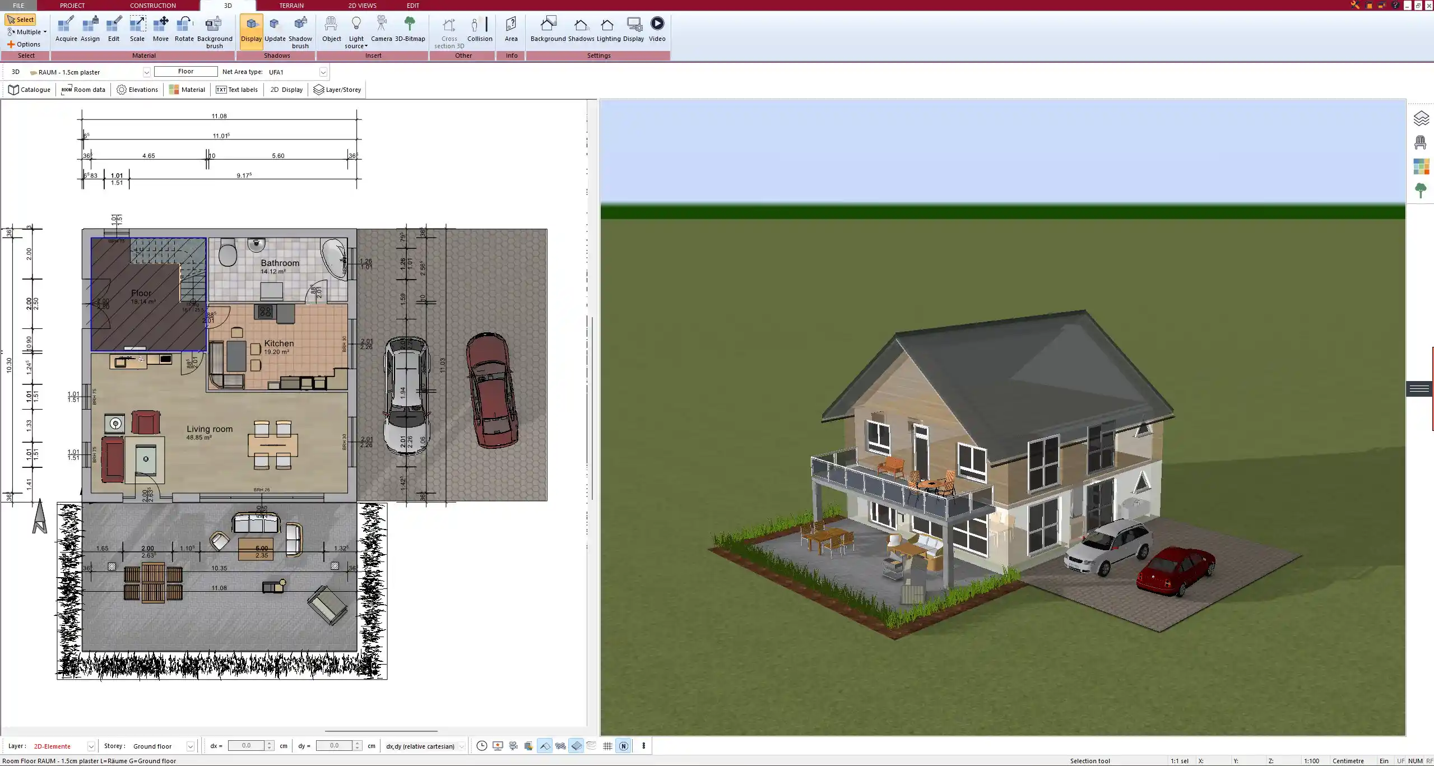Click the horizontal scrollbar under floor plan
The image size is (1434, 766).
(x=381, y=731)
